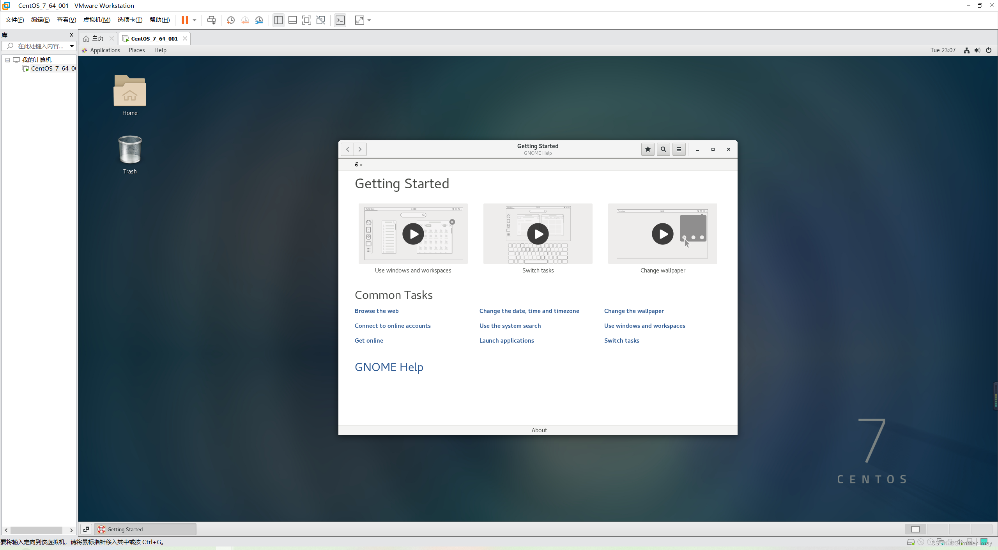This screenshot has height=550, width=998.
Task: Expand the dropdown arrow beside the pause button
Action: pos(194,20)
